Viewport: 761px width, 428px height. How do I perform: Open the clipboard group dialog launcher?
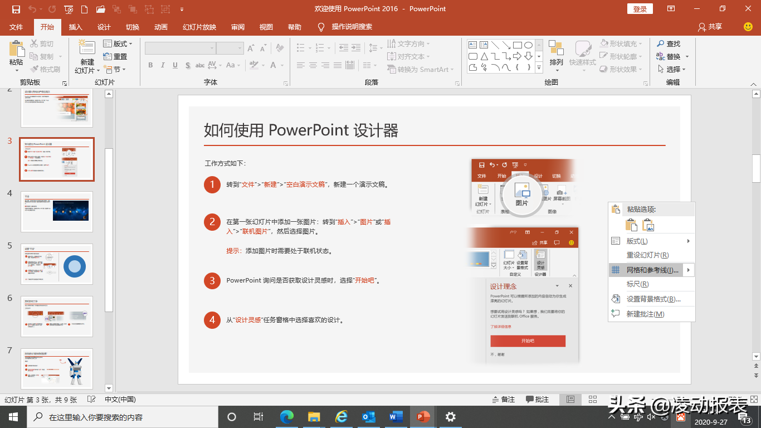[x=65, y=83]
